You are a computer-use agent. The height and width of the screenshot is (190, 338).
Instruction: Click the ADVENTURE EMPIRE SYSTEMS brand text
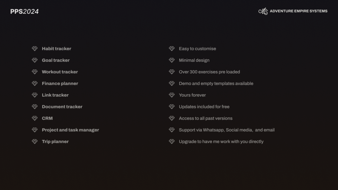click(298, 11)
